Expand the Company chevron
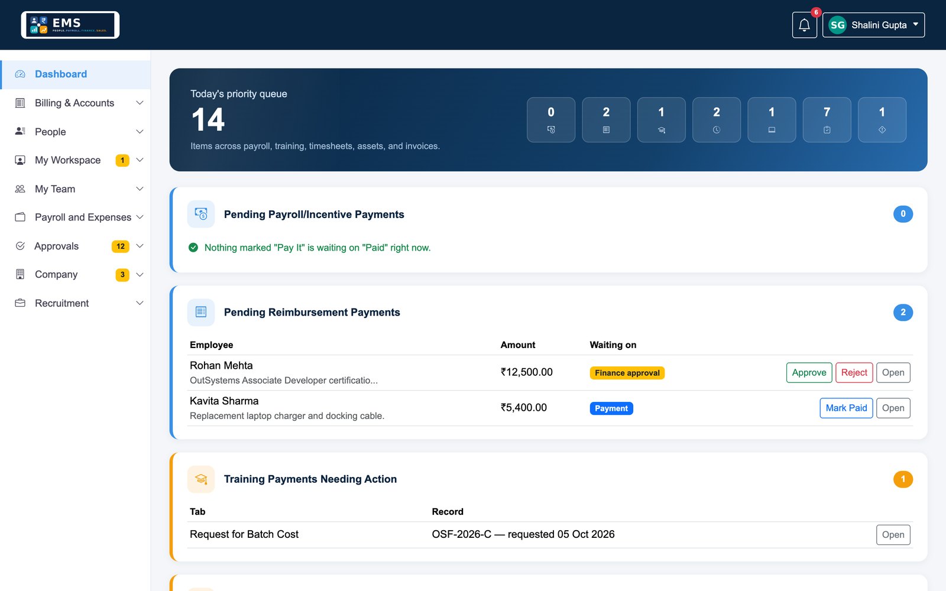The height and width of the screenshot is (591, 946). tap(140, 274)
